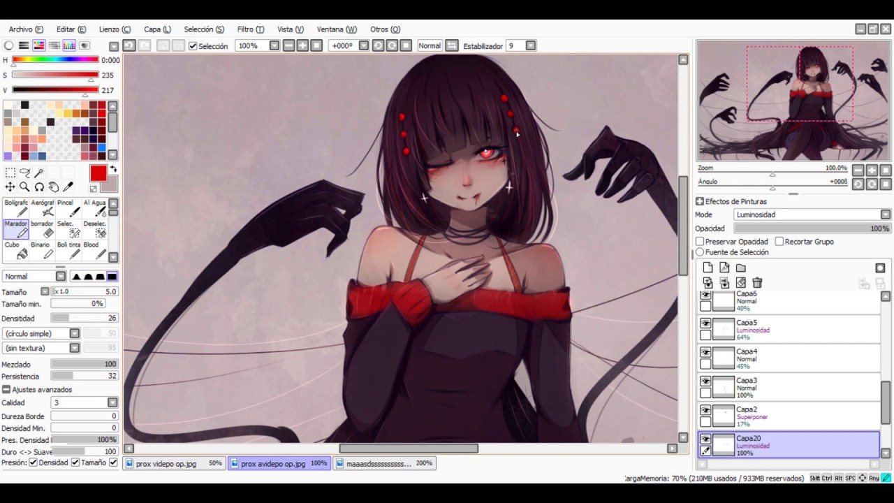This screenshot has width=894, height=503.
Task: Select the rectangular selection tool
Action: tap(10, 173)
